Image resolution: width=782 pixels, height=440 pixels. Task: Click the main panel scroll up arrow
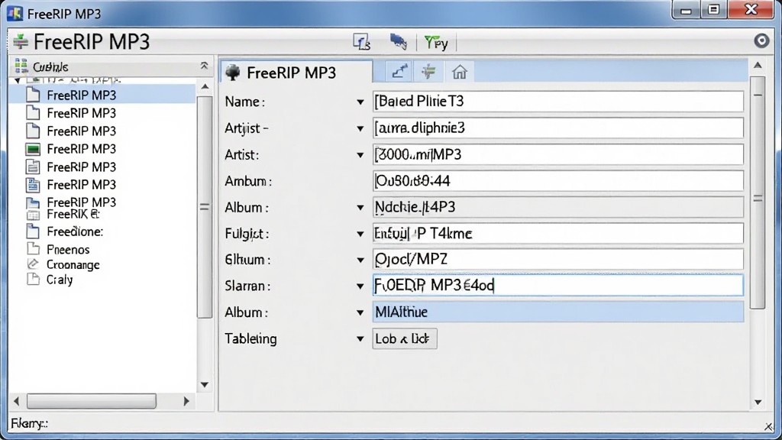click(x=758, y=66)
